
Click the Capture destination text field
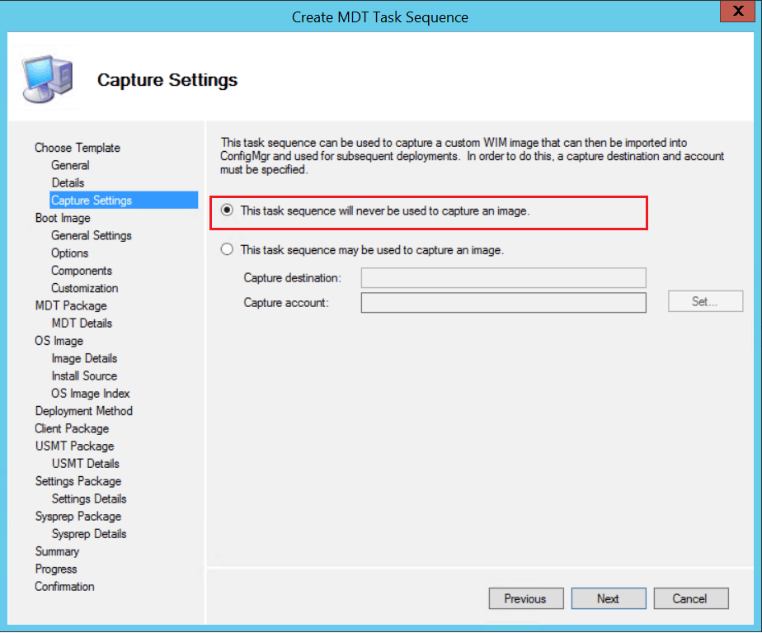pyautogui.click(x=503, y=278)
